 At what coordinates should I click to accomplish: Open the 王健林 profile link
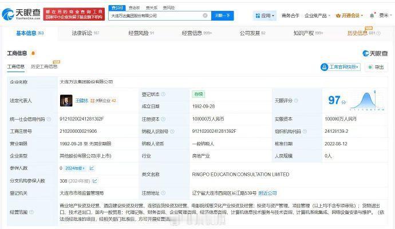pyautogui.click(x=82, y=101)
